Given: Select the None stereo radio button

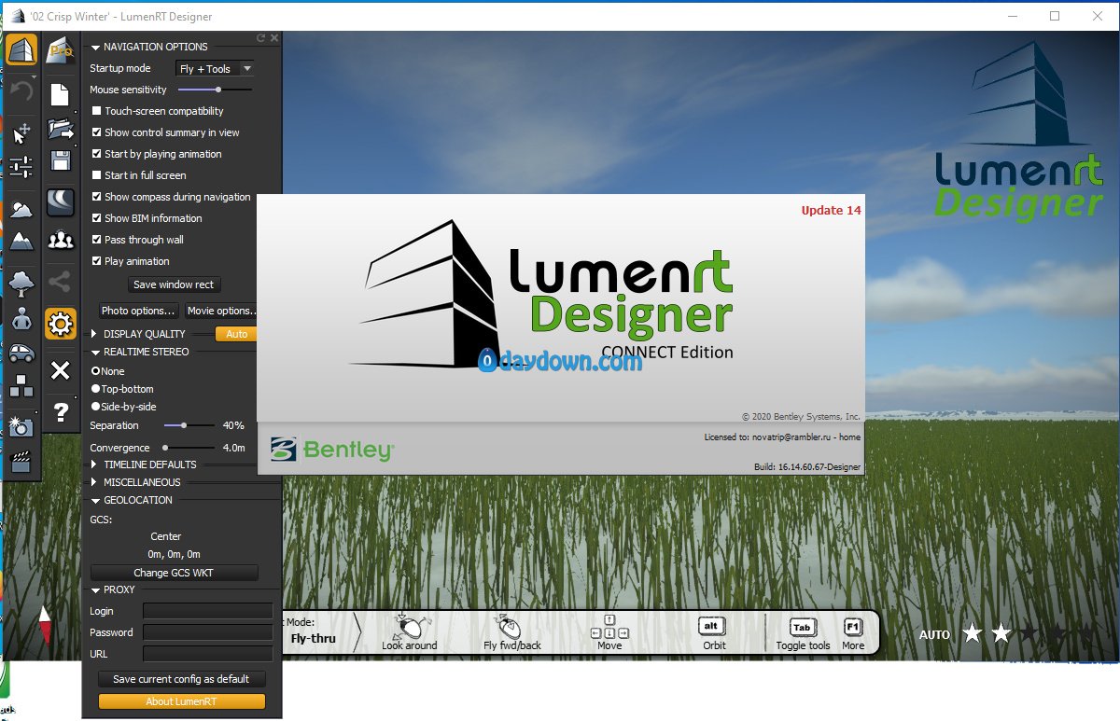Looking at the screenshot, I should tap(95, 371).
